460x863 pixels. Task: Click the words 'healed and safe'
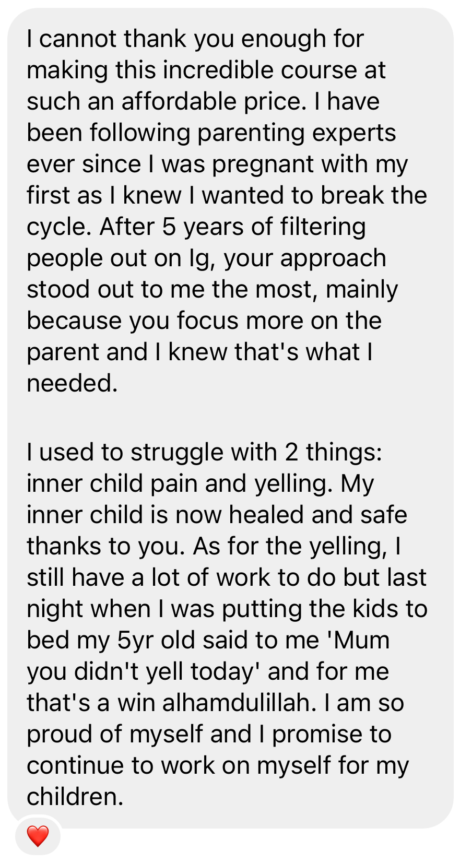[317, 515]
